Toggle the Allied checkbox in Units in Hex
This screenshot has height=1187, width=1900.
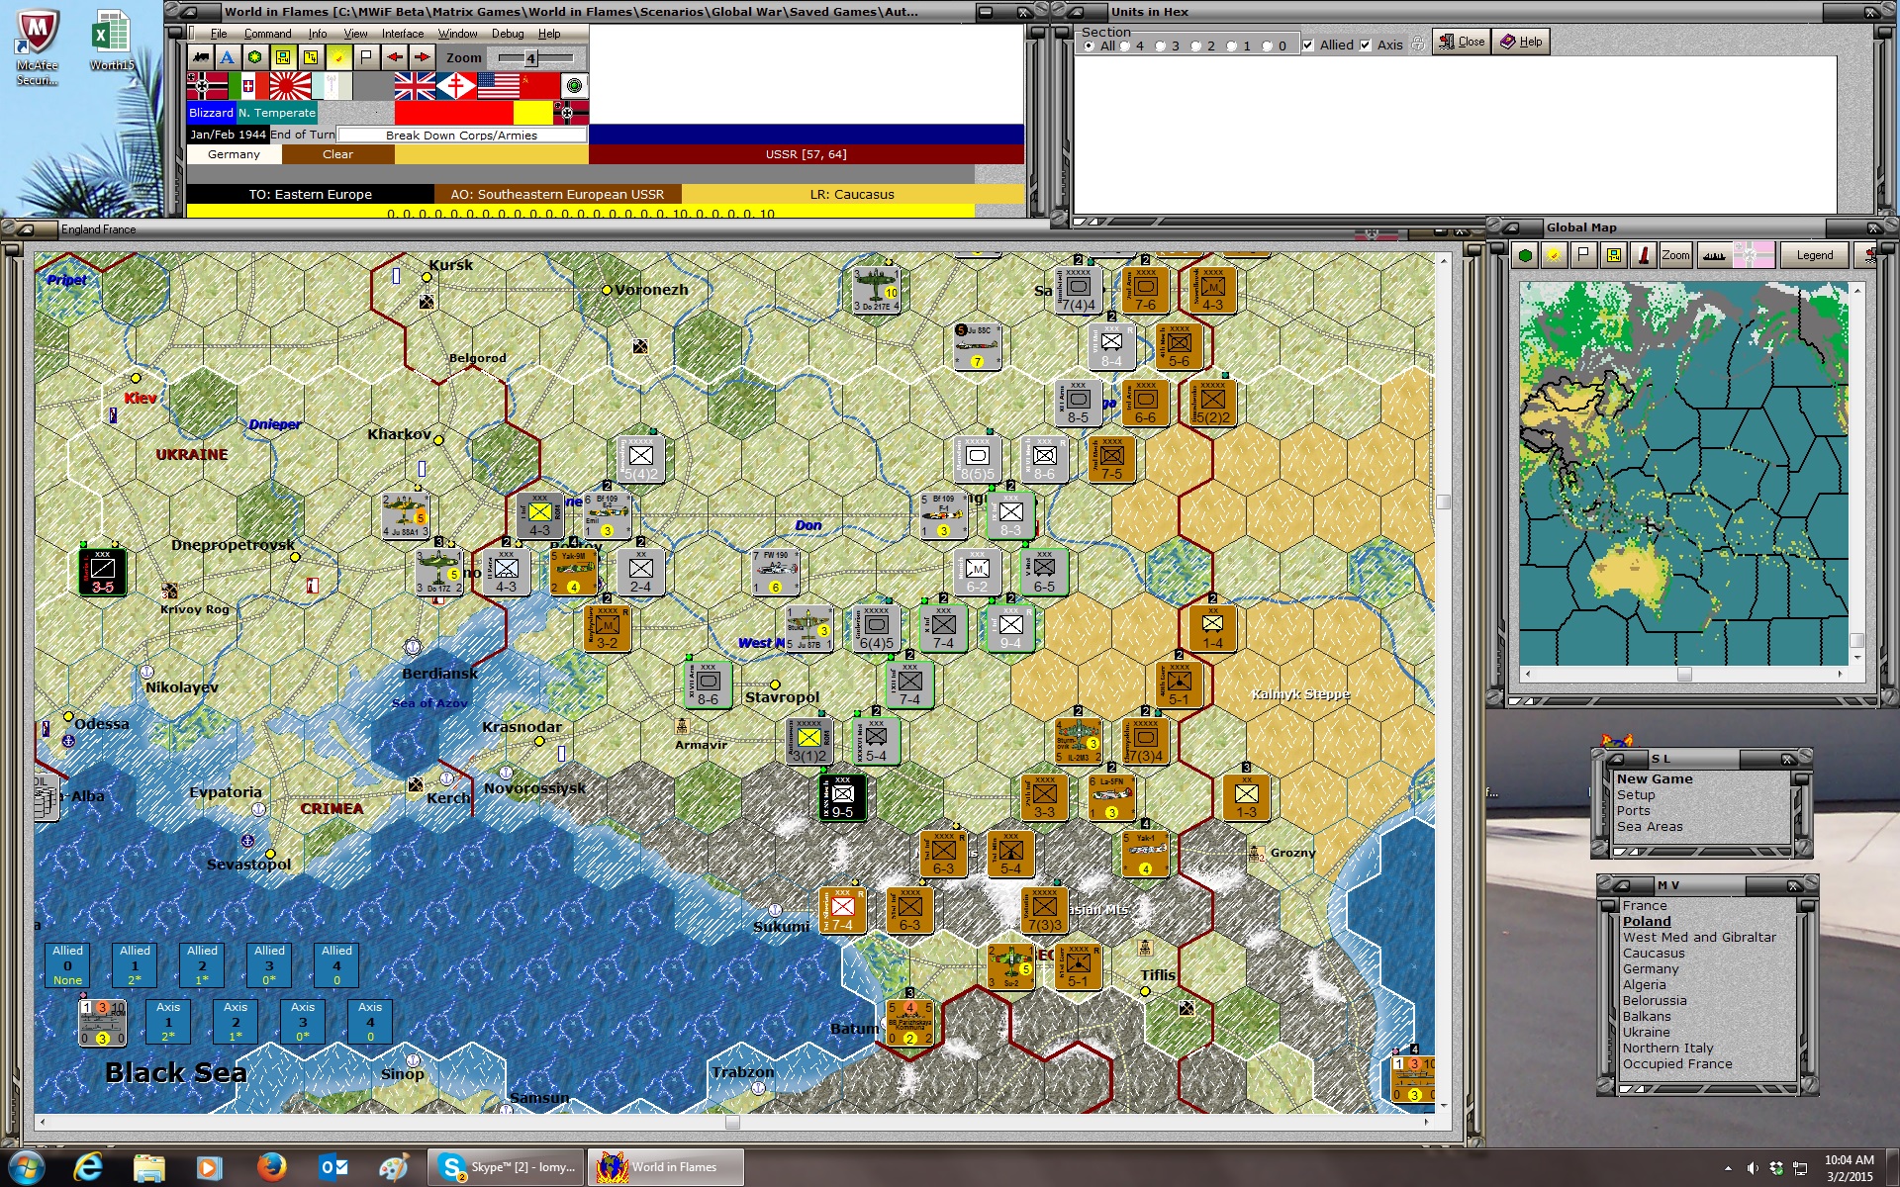tap(1308, 46)
